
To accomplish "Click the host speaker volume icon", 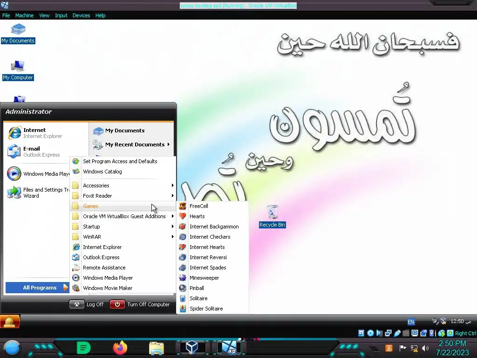I will [x=425, y=348].
